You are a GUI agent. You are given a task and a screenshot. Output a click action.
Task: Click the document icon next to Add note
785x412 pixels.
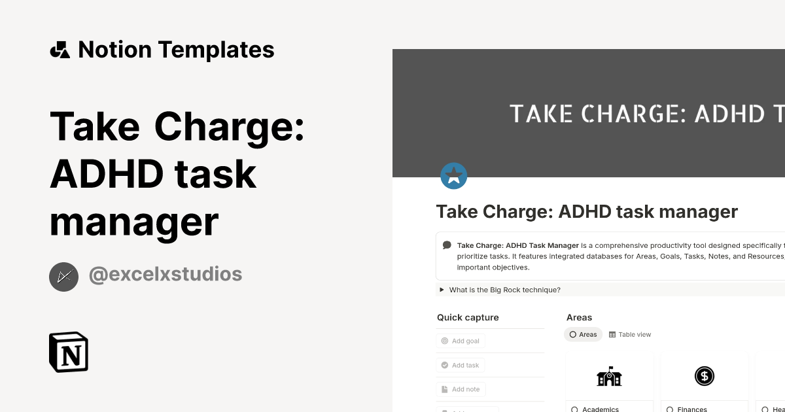(x=444, y=389)
